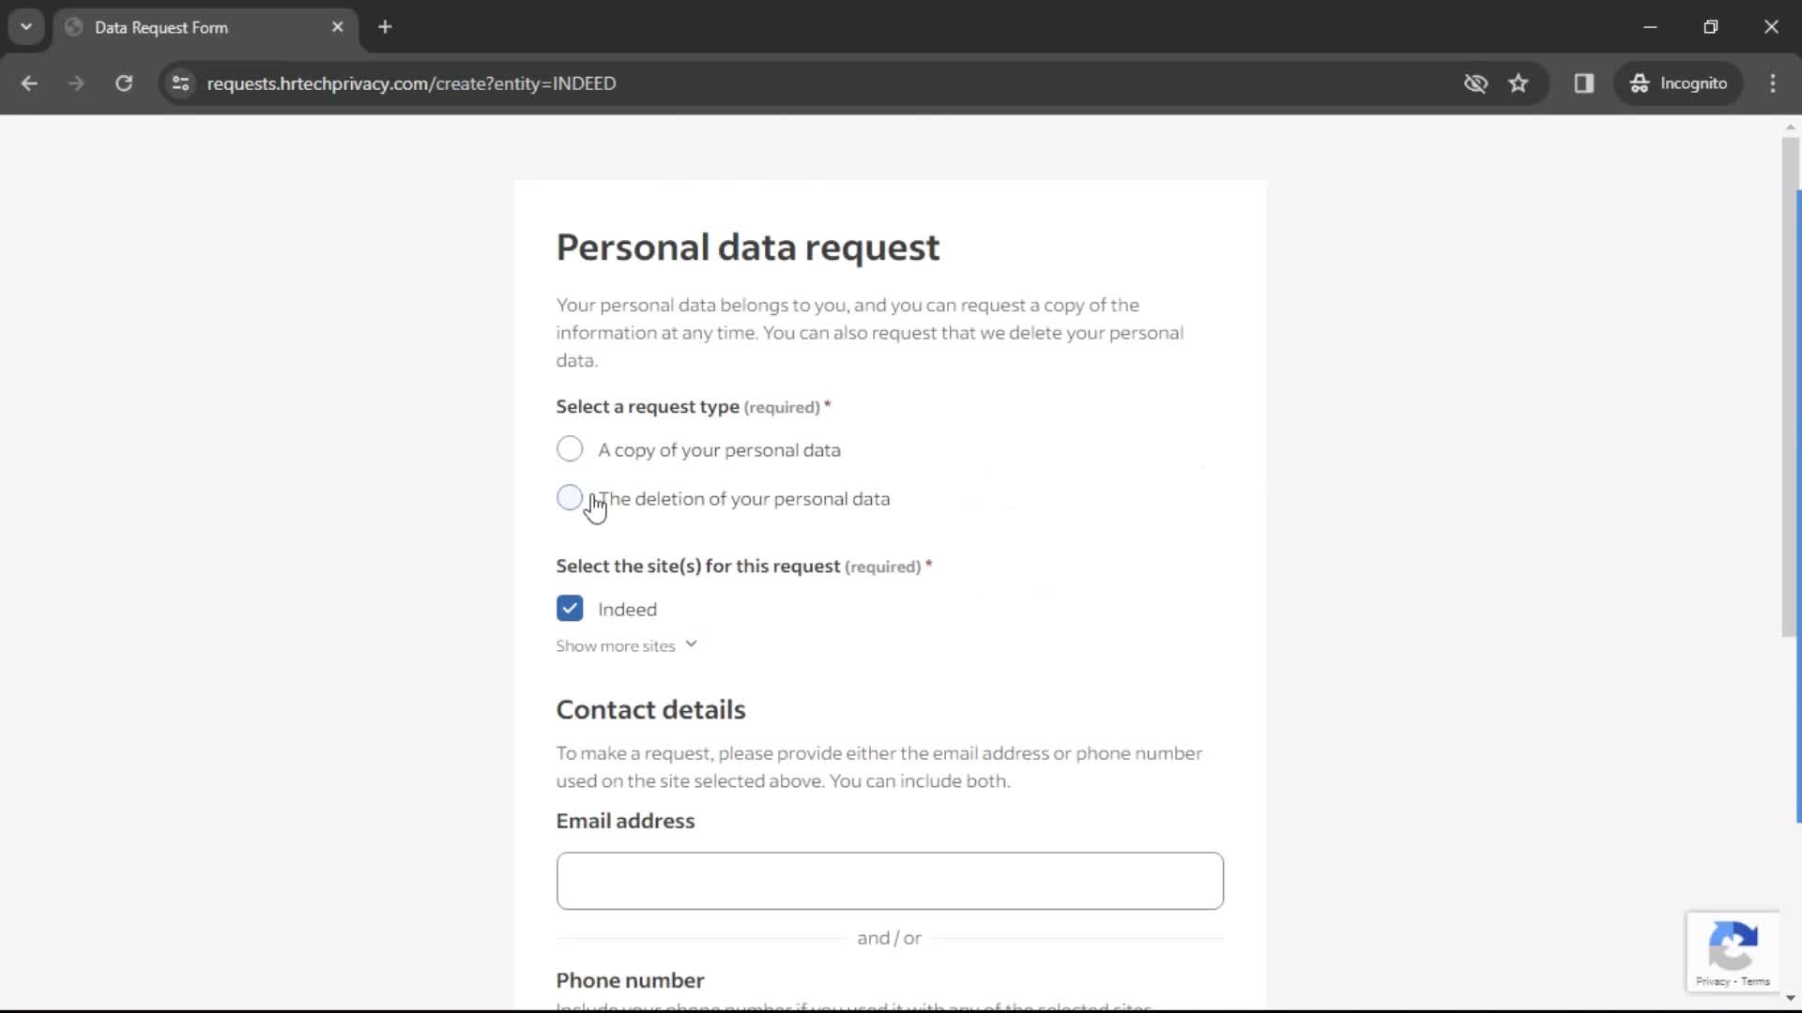Toggle the Indeed site checkbox
The width and height of the screenshot is (1802, 1013).
click(x=570, y=609)
